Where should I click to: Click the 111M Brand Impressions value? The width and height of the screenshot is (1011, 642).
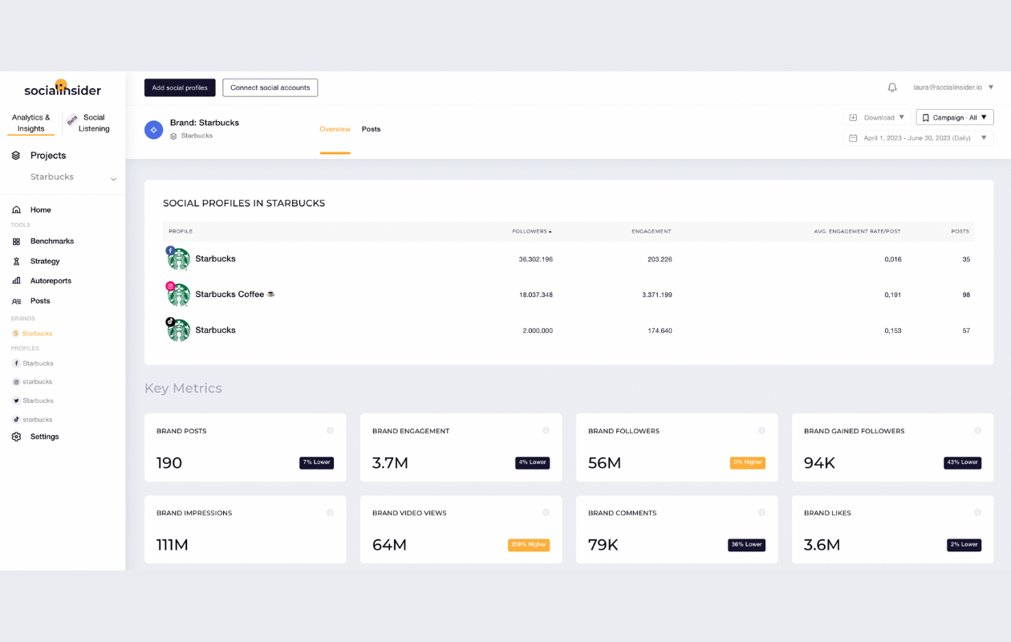(x=173, y=545)
